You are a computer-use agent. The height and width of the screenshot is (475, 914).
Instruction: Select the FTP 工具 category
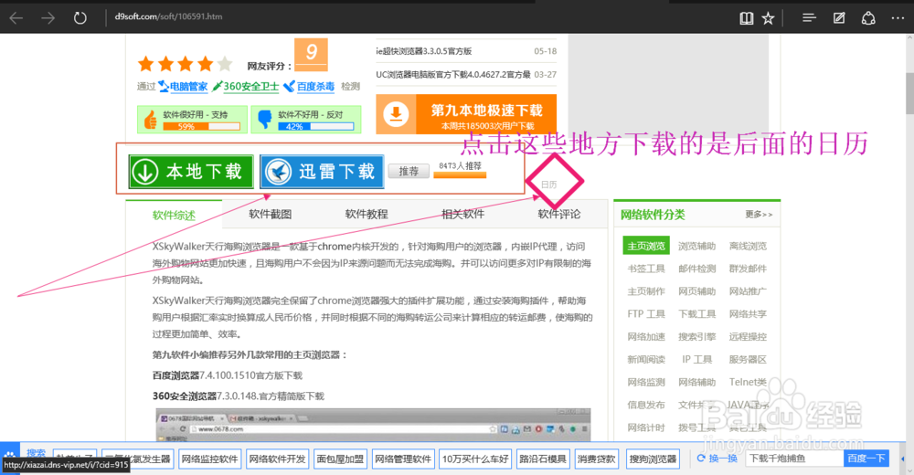pyautogui.click(x=646, y=314)
